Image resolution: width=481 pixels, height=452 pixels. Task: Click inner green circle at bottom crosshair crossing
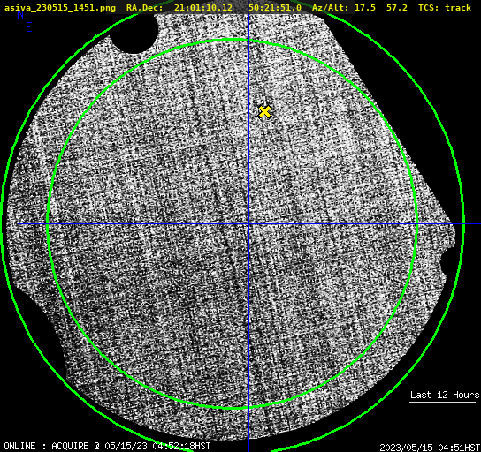(248, 408)
